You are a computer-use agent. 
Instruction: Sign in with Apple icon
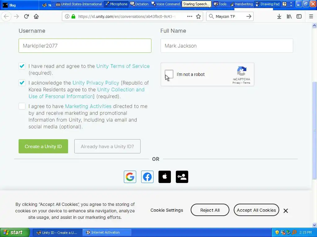coord(165,177)
